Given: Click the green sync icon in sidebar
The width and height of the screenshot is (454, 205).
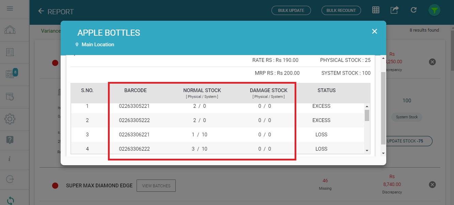Looking at the screenshot, I should click(x=11, y=201).
